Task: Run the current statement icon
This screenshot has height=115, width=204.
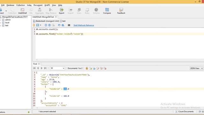Action: [x=49, y=25]
